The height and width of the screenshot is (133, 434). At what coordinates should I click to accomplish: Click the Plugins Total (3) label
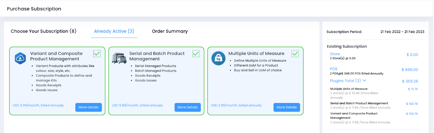[345, 81]
